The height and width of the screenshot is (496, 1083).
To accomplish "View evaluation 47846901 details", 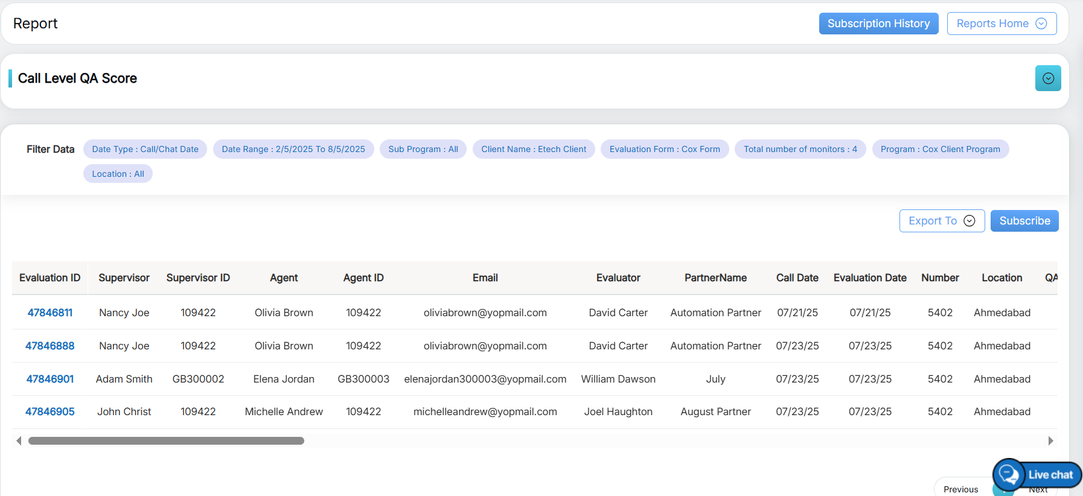I will tap(50, 379).
